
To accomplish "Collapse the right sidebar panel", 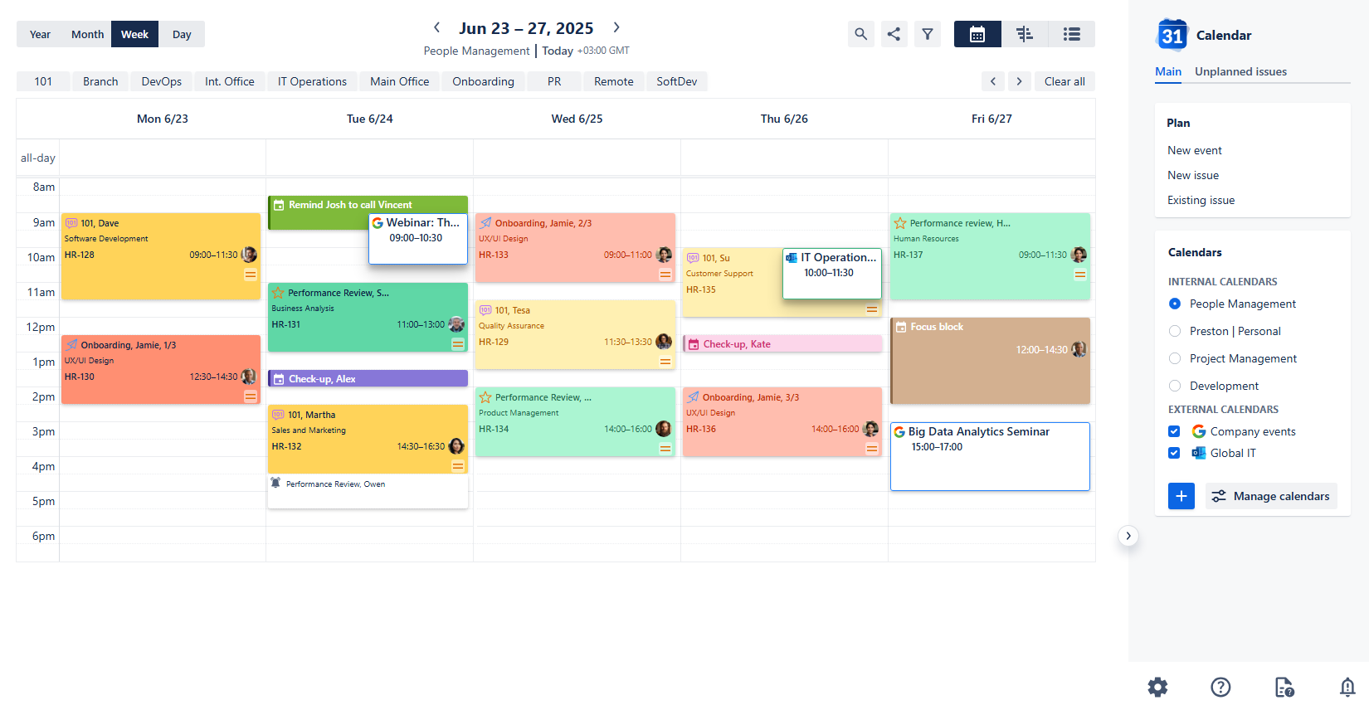I will coord(1128,536).
